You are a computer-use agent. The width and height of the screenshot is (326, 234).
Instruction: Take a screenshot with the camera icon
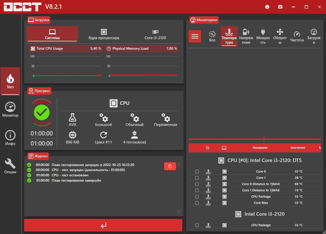pyautogui.click(x=280, y=7)
